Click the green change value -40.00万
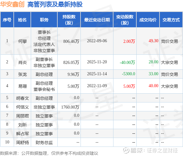The image size is (183, 156). [127, 62]
